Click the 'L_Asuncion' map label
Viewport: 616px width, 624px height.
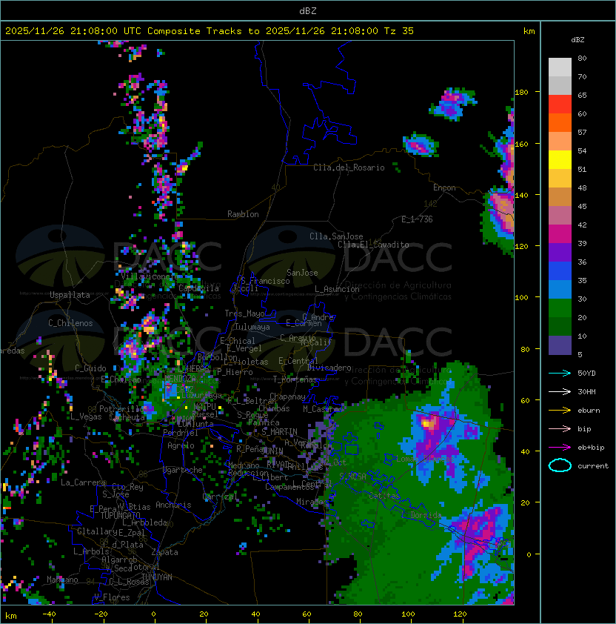click(x=337, y=289)
